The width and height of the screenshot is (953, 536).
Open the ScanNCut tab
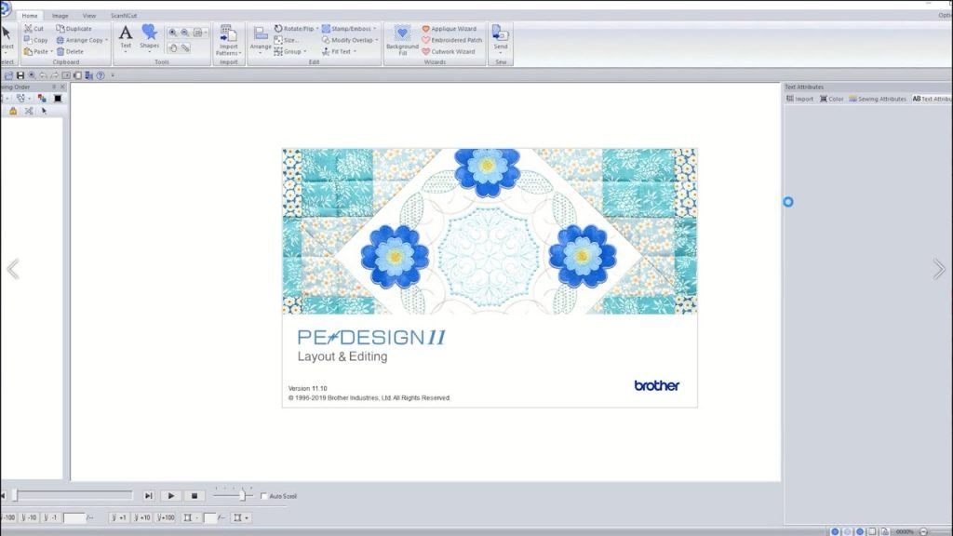click(123, 16)
